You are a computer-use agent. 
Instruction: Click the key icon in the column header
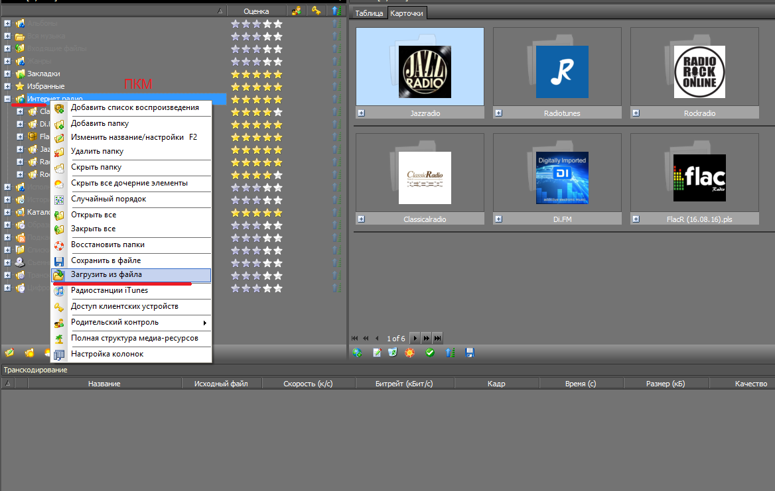[x=317, y=11]
